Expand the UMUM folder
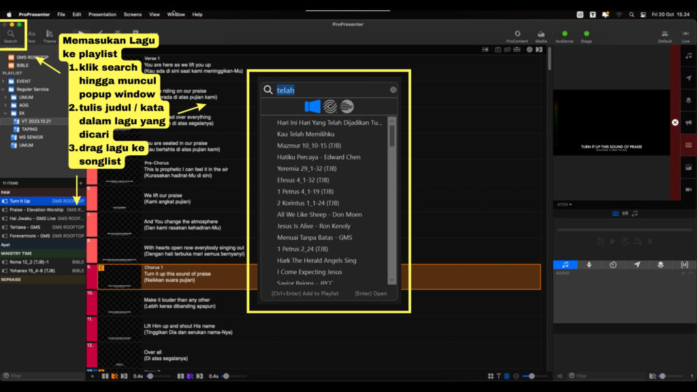697x392 pixels. click(5, 97)
